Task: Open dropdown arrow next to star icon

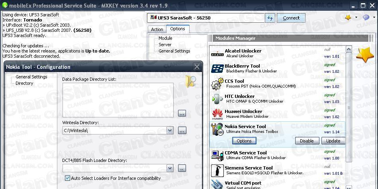Action: pyautogui.click(x=356, y=18)
